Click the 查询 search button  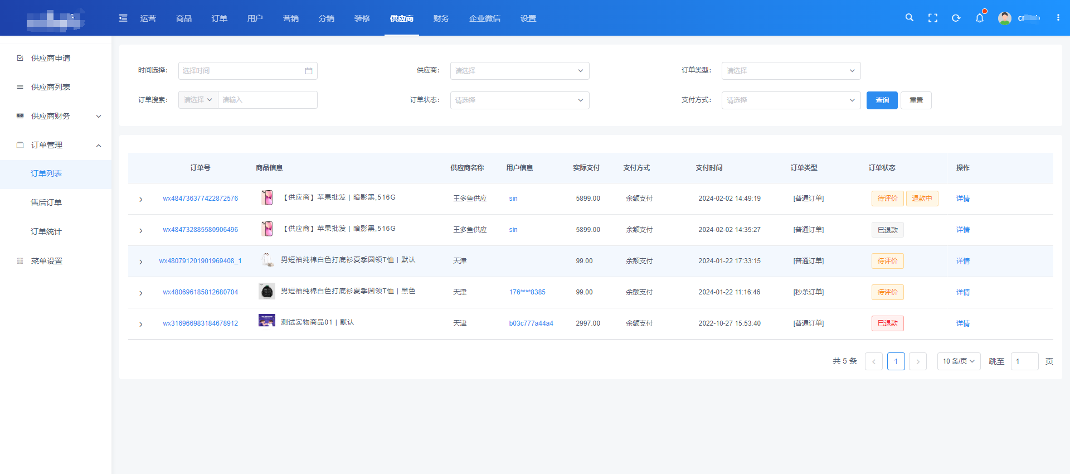tap(882, 100)
